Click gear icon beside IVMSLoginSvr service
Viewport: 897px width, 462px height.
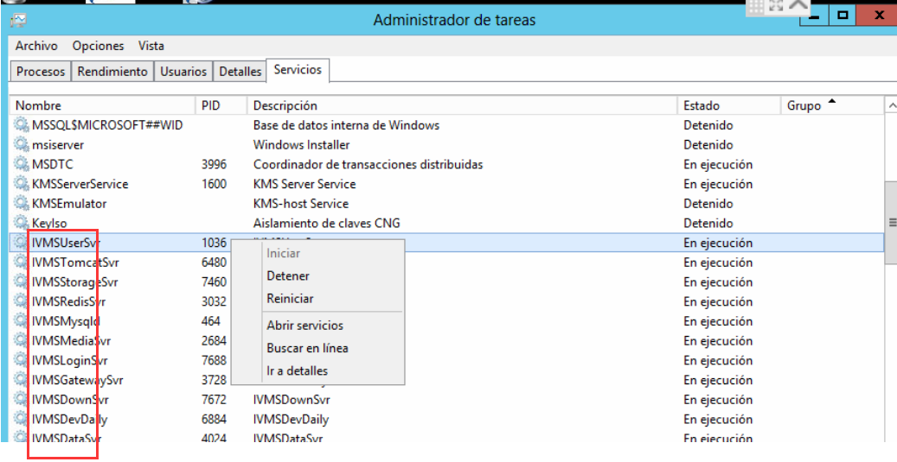21,360
